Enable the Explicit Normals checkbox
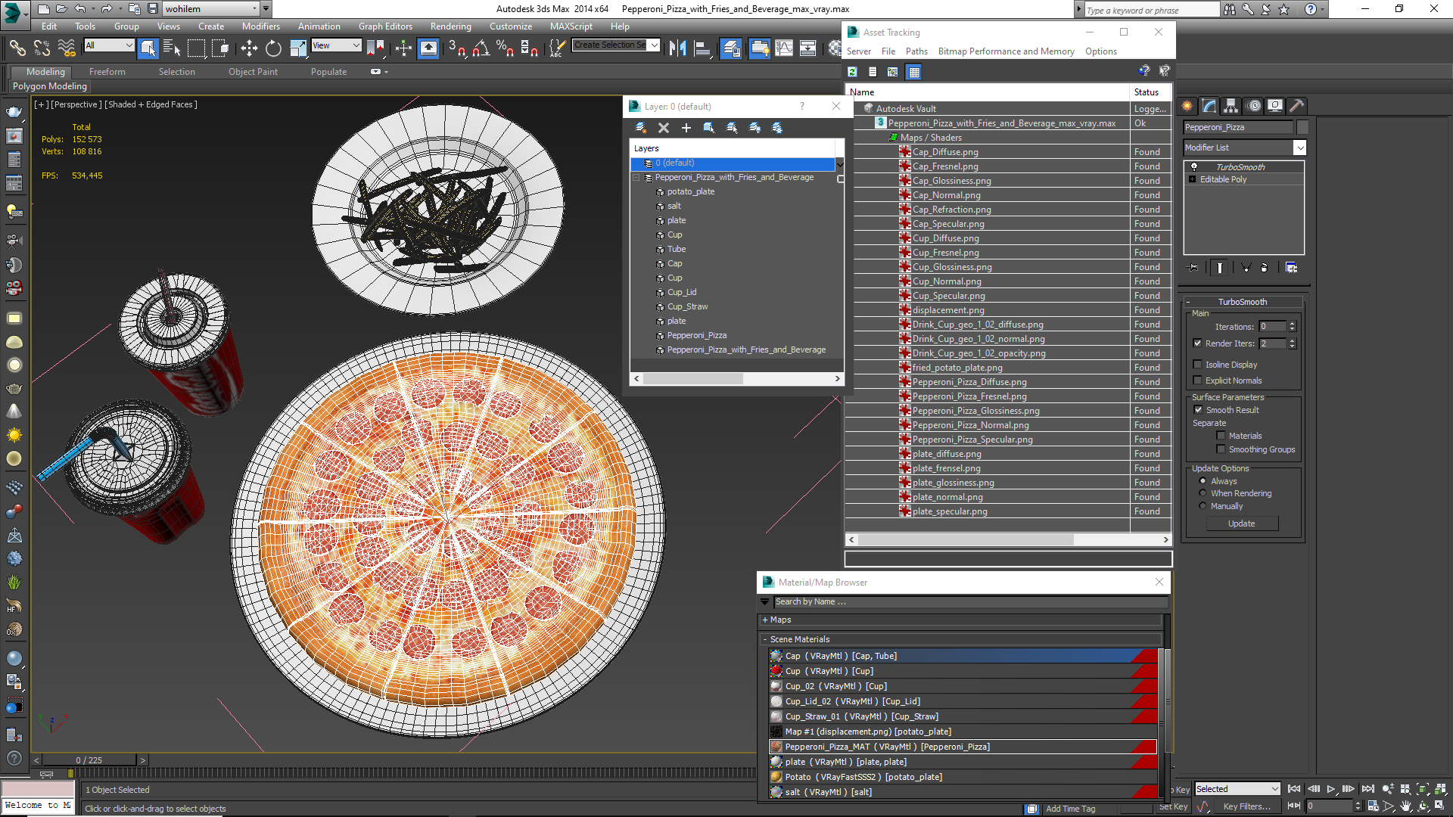Screen dimensions: 1453x817 (x=1197, y=381)
